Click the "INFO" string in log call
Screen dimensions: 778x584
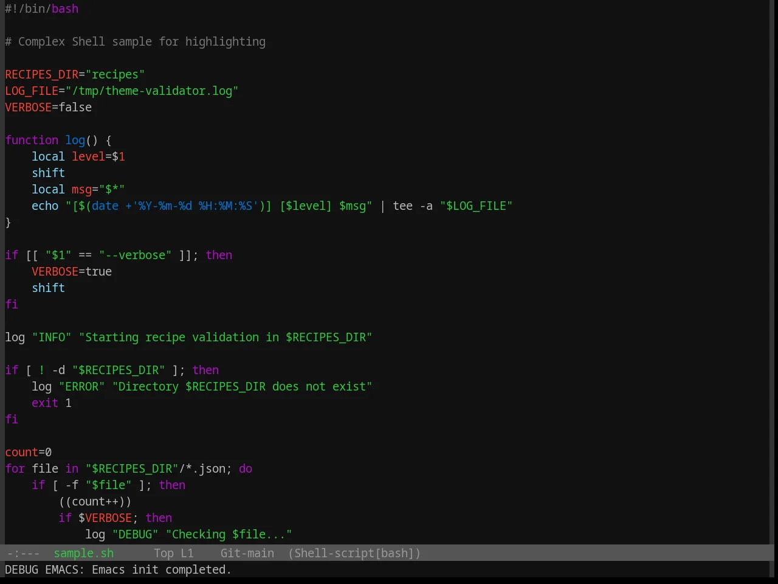click(52, 337)
